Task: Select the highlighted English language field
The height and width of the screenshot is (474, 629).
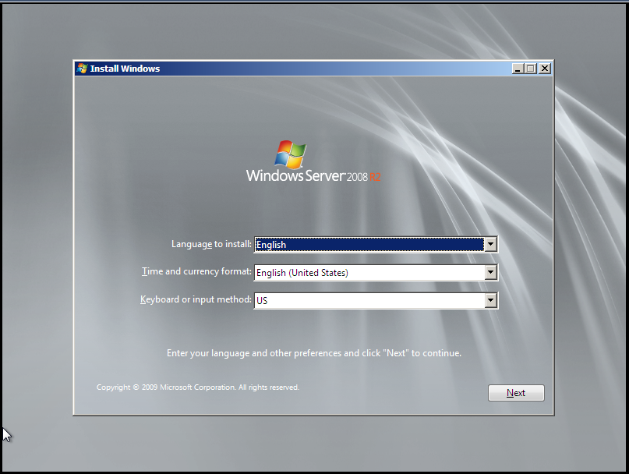Action: [x=369, y=245]
